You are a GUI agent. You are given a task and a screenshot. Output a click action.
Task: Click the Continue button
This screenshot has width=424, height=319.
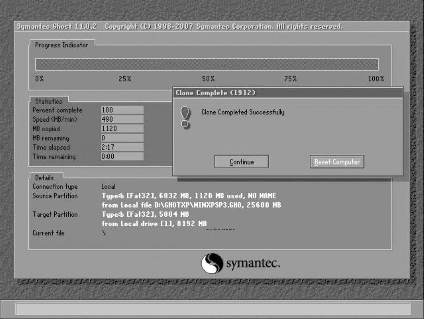pyautogui.click(x=241, y=162)
